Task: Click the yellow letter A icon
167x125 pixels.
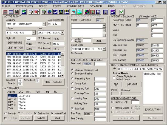Action: [61, 12]
